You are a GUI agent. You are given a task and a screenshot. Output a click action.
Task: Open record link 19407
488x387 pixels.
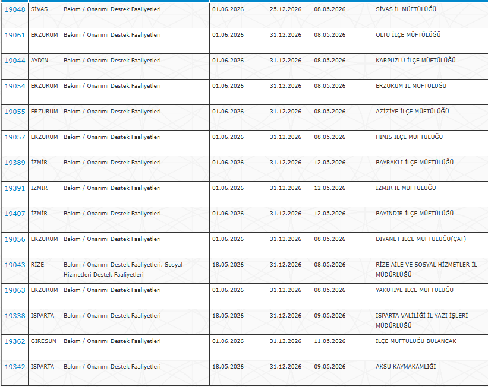15,214
